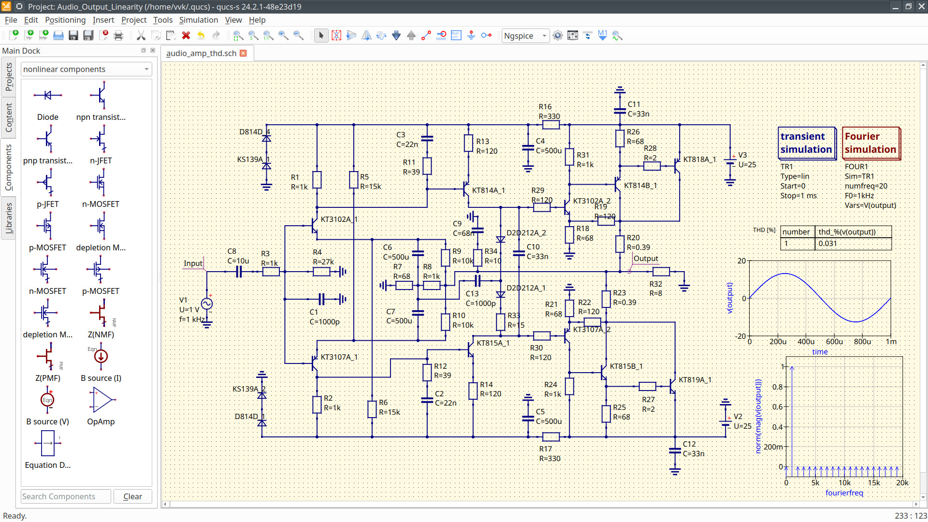Expand the nonlinear components category dropdown
This screenshot has height=522, width=928.
coord(86,69)
